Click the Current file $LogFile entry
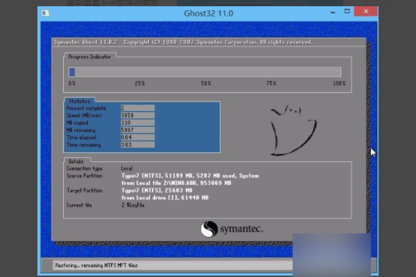Screen dimensions: 416x277 point(133,205)
